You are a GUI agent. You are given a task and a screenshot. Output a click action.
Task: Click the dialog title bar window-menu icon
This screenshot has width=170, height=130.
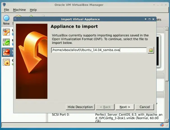[16, 19]
